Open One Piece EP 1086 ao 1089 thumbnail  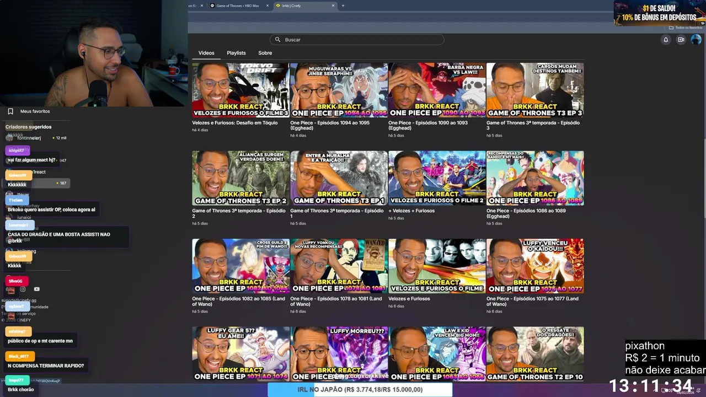coord(535,178)
